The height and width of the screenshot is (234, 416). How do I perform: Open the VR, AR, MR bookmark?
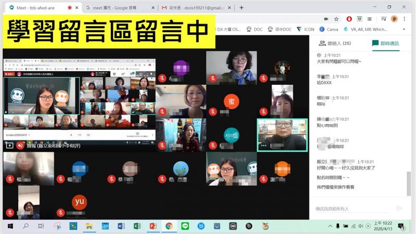(366, 29)
